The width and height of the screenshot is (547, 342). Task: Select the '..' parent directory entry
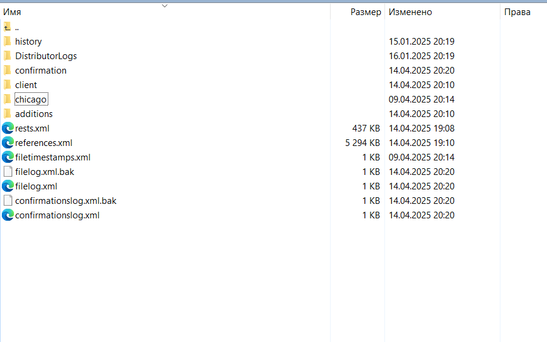[17, 28]
